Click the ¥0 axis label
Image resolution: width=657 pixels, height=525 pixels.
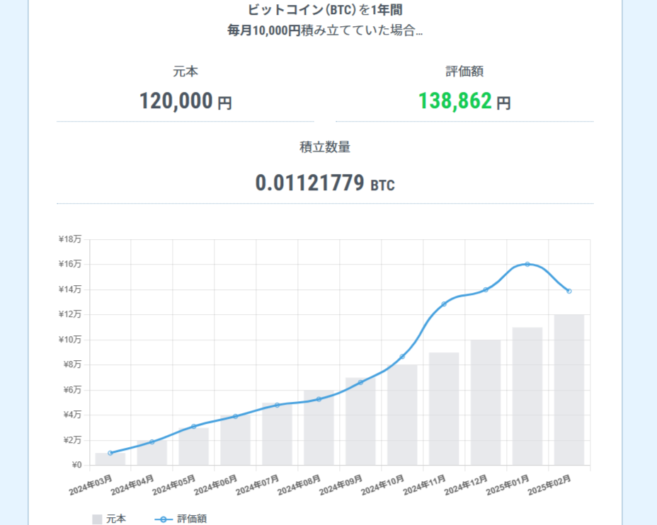click(x=76, y=465)
